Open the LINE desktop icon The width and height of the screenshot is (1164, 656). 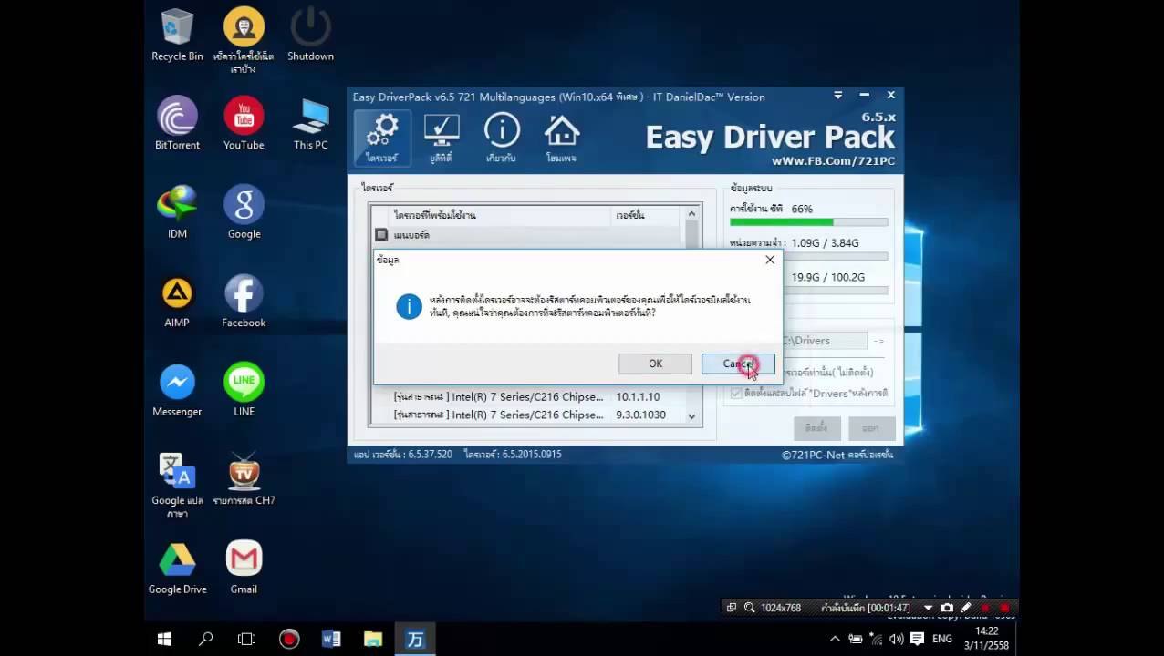point(244,390)
